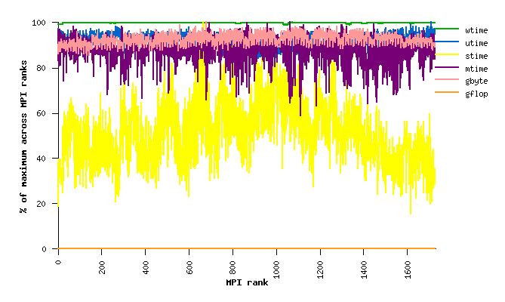Click the gflop legend label
The height and width of the screenshot is (302, 505).
(x=476, y=94)
